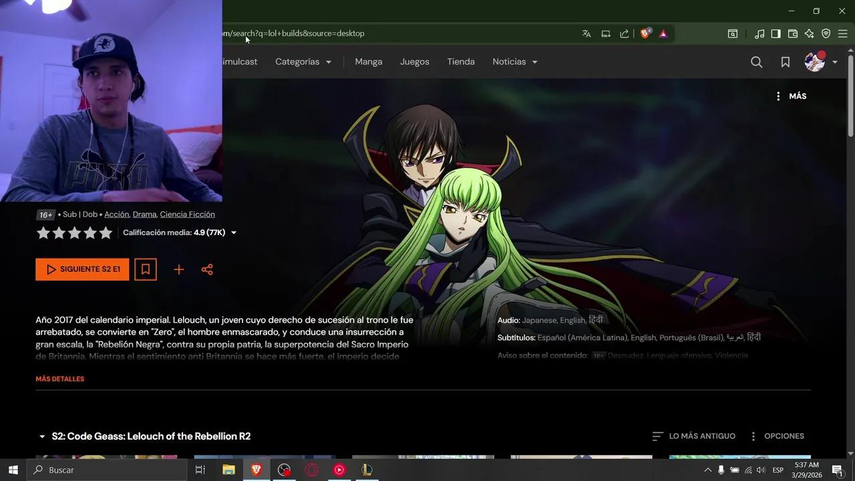Image resolution: width=855 pixels, height=481 pixels.
Task: Open the Brave VPN shield icon
Action: pos(826,33)
